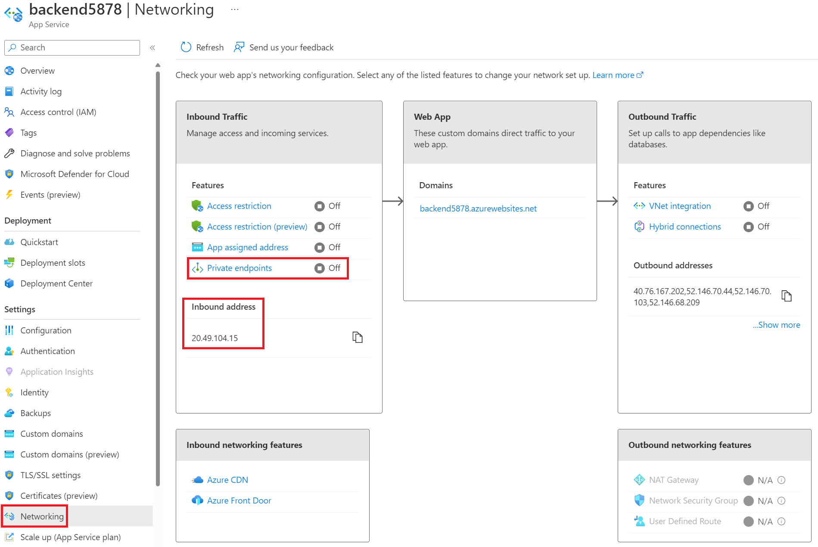The image size is (818, 547).
Task: Click the Network Security Group info icon
Action: 781,500
